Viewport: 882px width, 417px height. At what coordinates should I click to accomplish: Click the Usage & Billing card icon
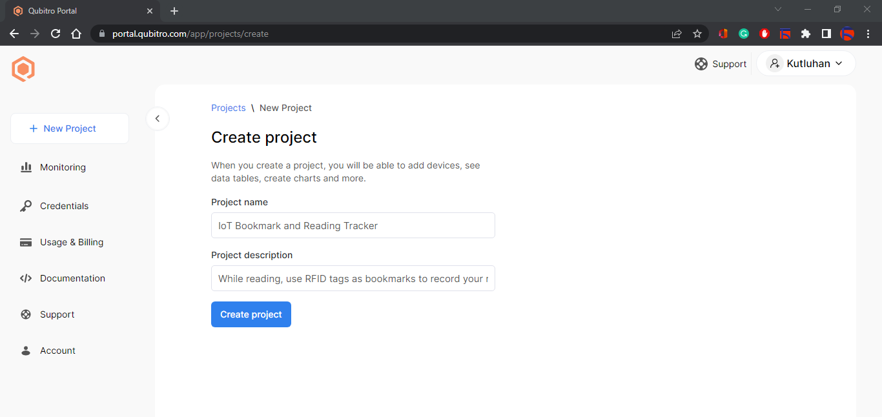(x=26, y=242)
